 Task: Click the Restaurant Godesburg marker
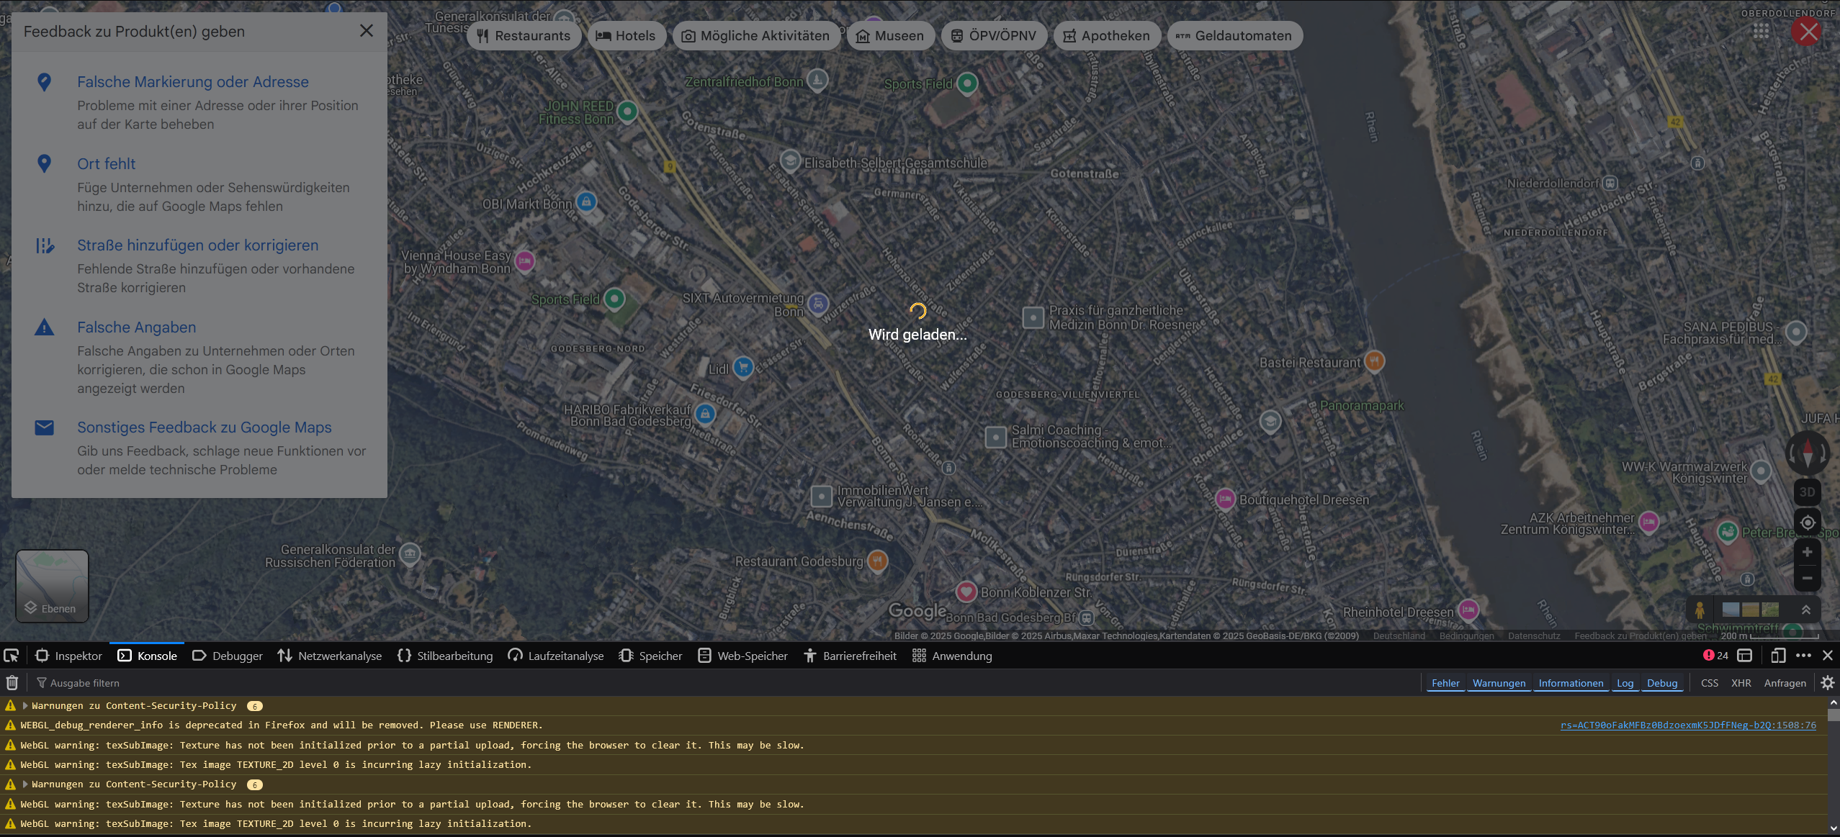pos(877,560)
